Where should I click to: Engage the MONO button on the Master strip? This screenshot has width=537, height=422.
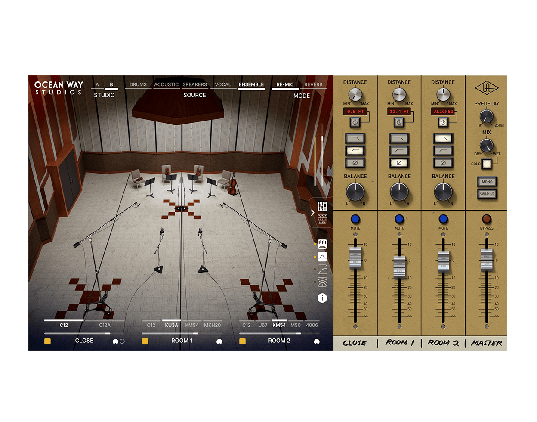(x=488, y=182)
